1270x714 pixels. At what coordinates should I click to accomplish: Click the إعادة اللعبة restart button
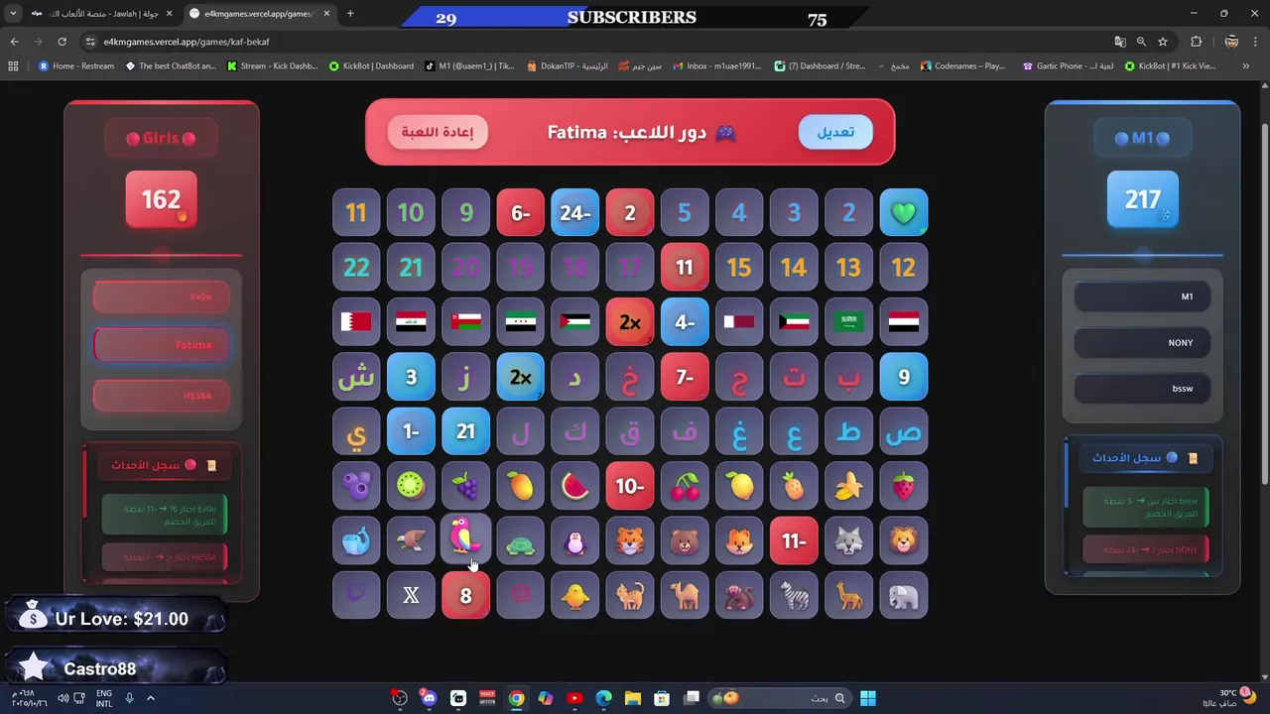[x=438, y=132]
